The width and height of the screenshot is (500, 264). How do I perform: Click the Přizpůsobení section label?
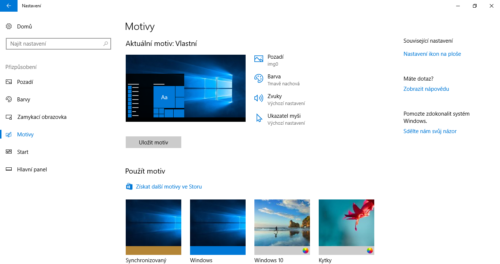21,67
